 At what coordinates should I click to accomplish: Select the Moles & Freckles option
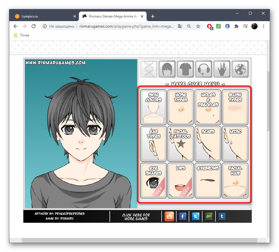208,107
